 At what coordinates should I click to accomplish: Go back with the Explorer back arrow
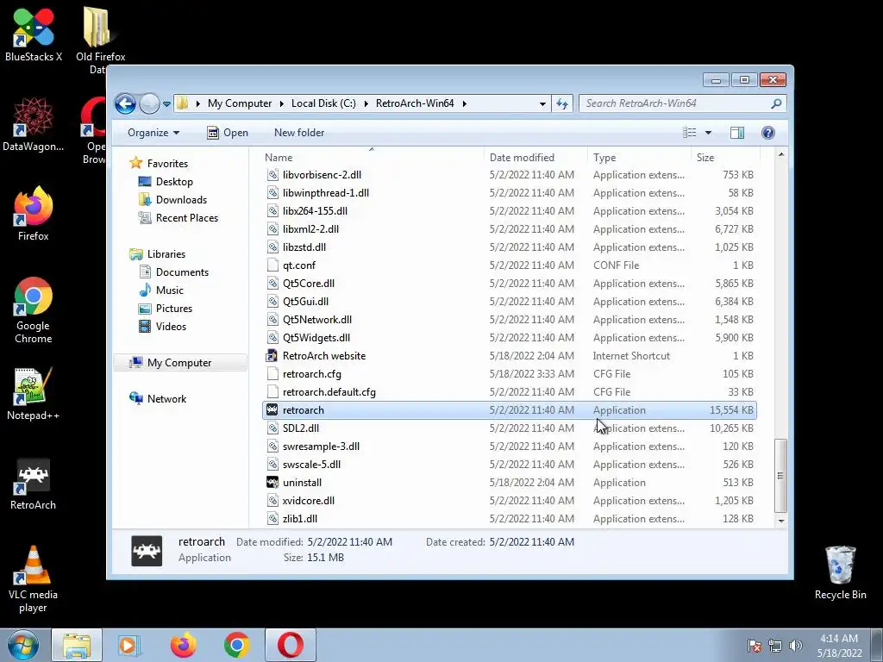(126, 103)
